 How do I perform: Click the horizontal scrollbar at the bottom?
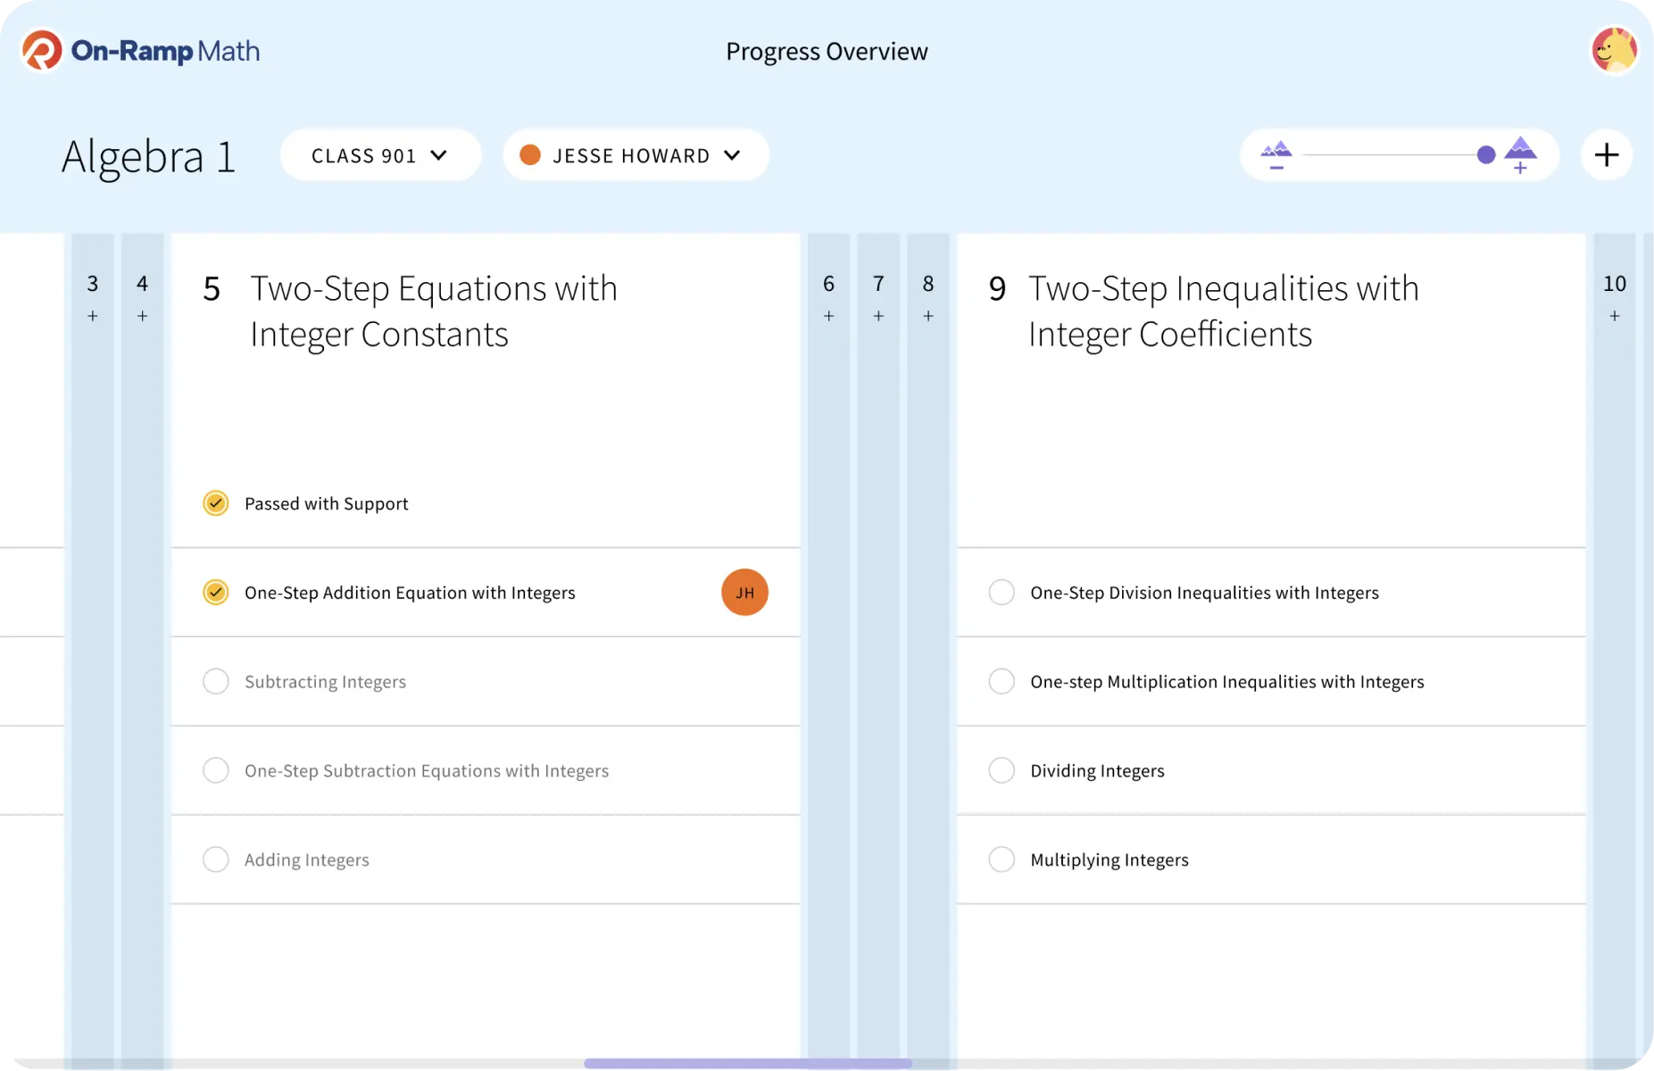[748, 1063]
